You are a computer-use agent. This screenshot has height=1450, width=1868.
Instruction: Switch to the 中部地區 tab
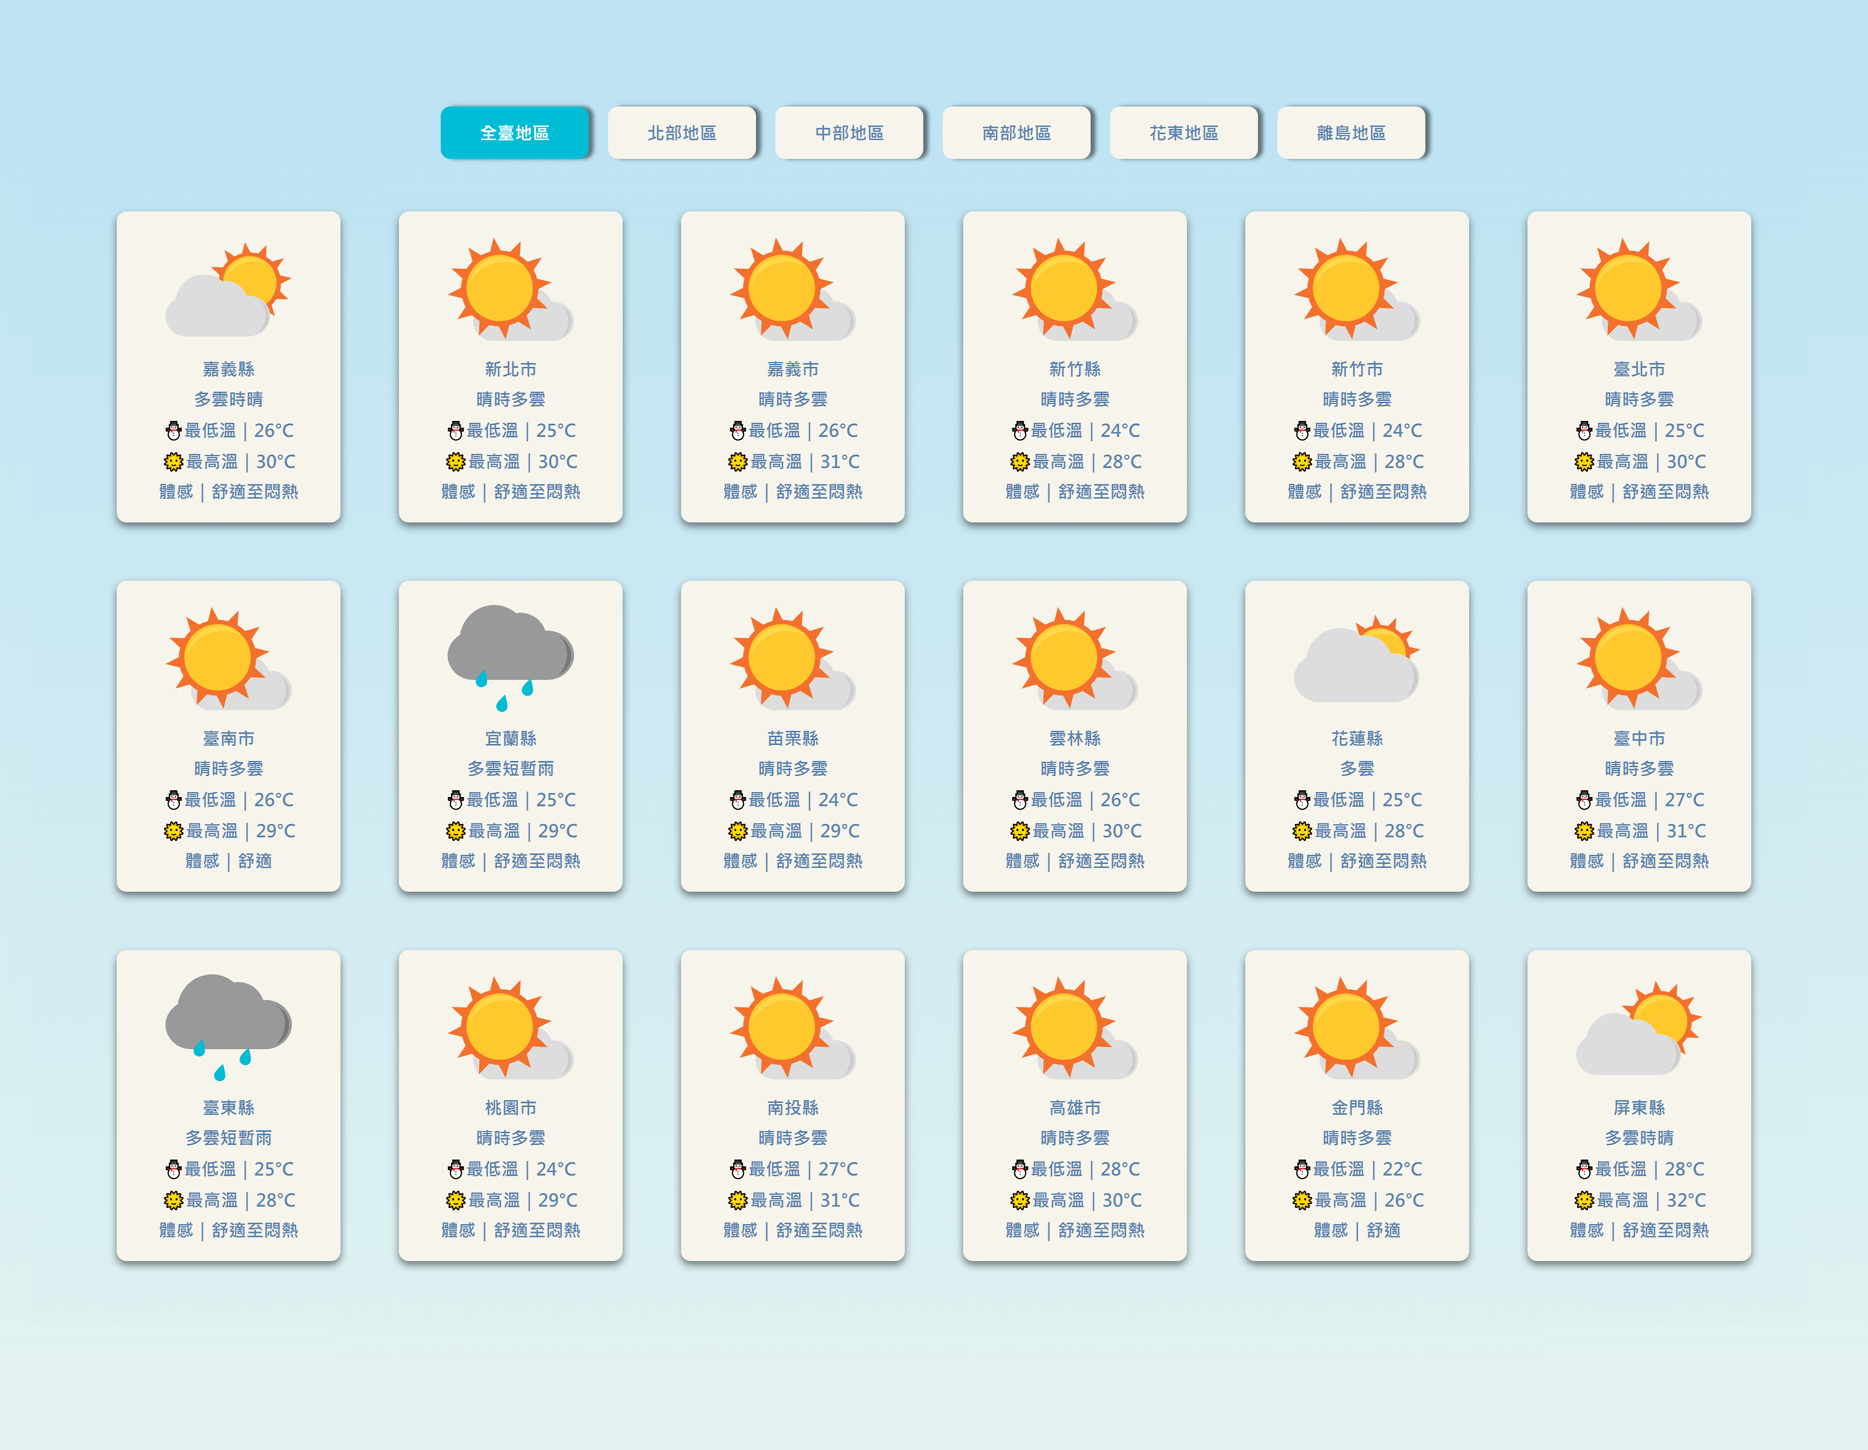tap(849, 133)
